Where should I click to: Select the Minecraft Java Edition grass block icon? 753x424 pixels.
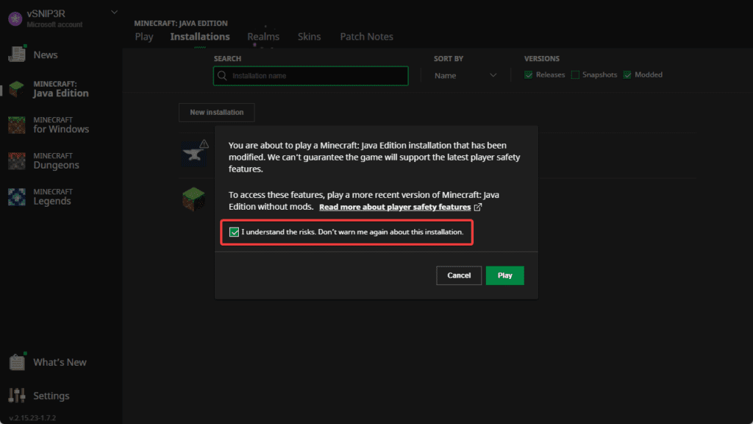[17, 89]
